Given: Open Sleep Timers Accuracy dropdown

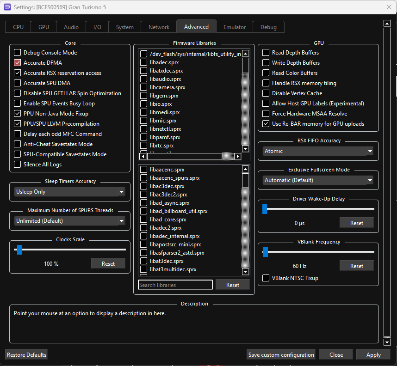Looking at the screenshot, I should (69, 192).
